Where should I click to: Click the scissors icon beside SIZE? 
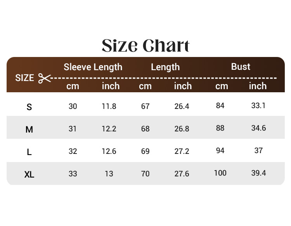pos(45,78)
